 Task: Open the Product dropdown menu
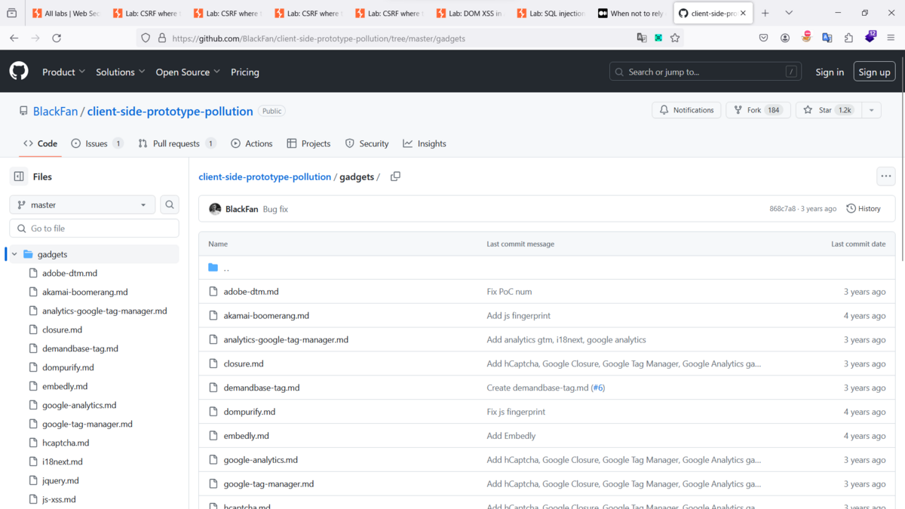(63, 72)
